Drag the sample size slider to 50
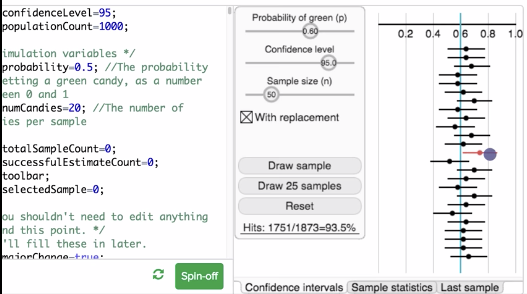 (x=271, y=94)
